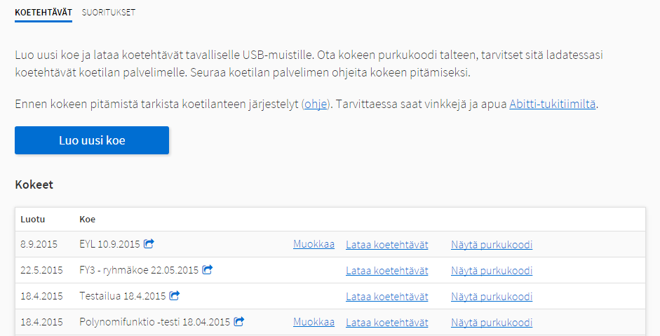Click the created date 8.9.2015

tap(39, 244)
